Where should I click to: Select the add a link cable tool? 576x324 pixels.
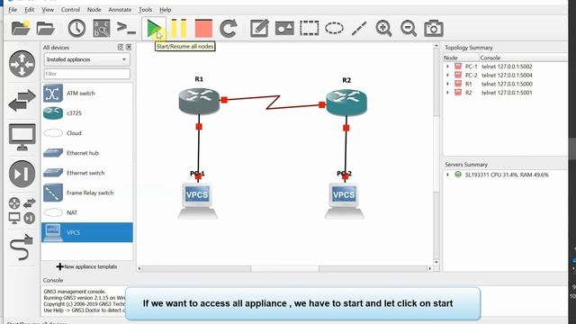coord(22,247)
